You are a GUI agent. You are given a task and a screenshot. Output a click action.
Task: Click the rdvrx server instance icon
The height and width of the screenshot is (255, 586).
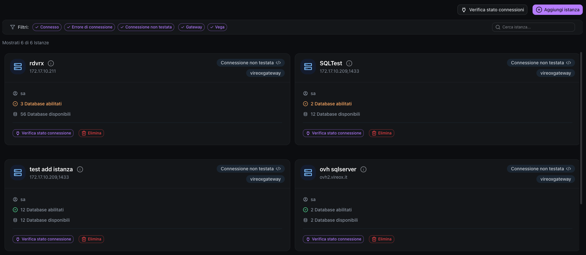18,67
